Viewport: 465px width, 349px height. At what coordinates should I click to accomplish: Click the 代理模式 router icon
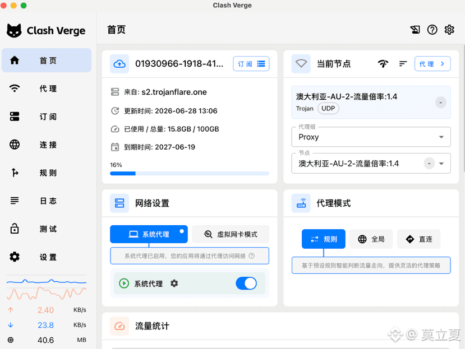301,203
